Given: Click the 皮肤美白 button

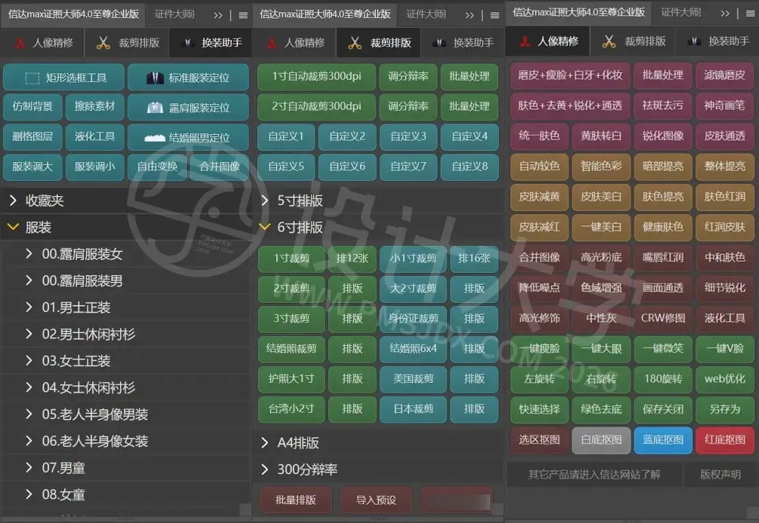Looking at the screenshot, I should 601,197.
